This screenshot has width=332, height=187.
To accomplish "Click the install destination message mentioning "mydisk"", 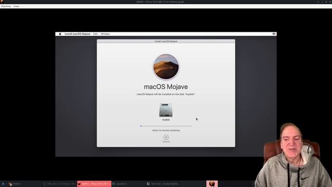I will click(166, 94).
